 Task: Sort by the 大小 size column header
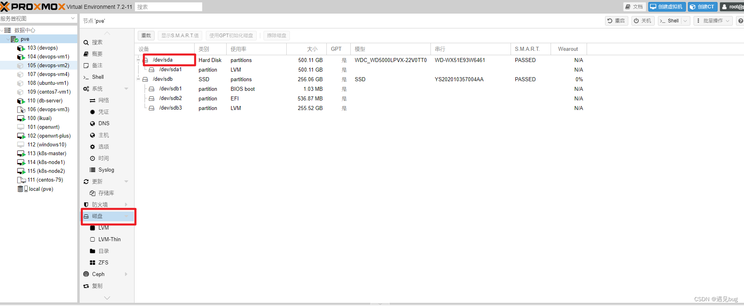click(x=306, y=49)
